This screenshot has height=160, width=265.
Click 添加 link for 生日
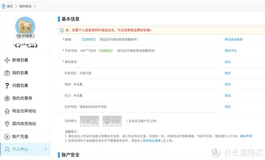click(x=227, y=96)
